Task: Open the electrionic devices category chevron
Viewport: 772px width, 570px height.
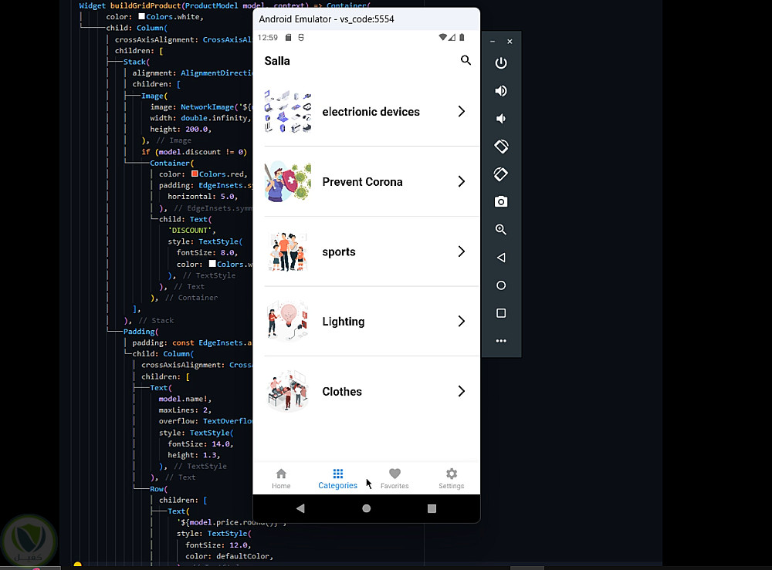Action: (462, 112)
